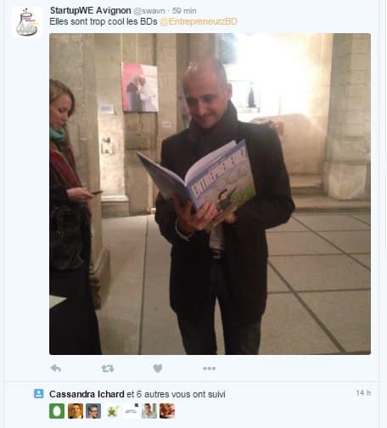The image size is (387, 428).
Task: Open the green egg follower avatar
Action: 57,411
